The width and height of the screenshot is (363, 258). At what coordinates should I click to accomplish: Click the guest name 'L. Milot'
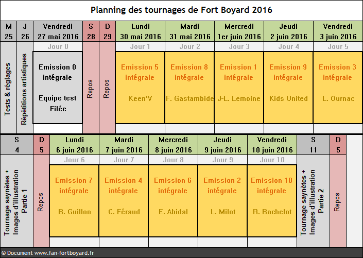pos(223,212)
